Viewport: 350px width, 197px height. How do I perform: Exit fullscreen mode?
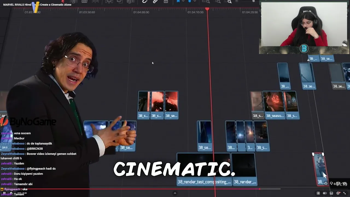(x=345, y=193)
